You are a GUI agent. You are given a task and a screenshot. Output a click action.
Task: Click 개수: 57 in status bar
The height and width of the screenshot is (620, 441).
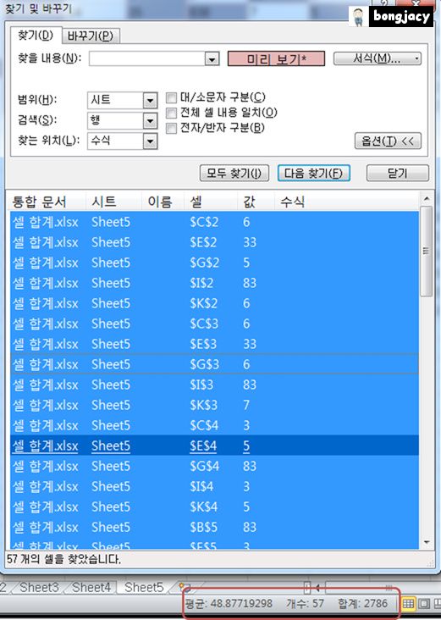point(305,604)
